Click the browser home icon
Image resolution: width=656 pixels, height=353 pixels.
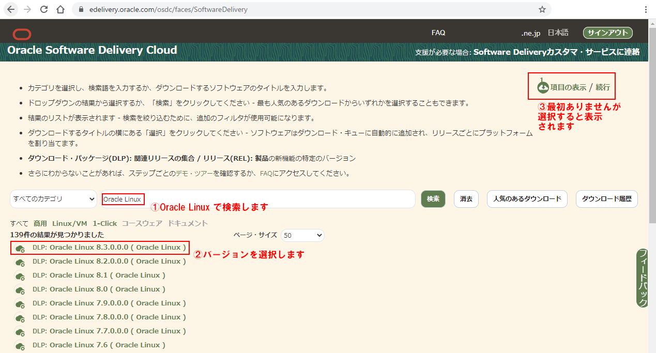point(60,9)
